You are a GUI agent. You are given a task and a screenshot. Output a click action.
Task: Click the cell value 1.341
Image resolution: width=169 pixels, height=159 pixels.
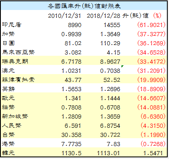point(73,98)
